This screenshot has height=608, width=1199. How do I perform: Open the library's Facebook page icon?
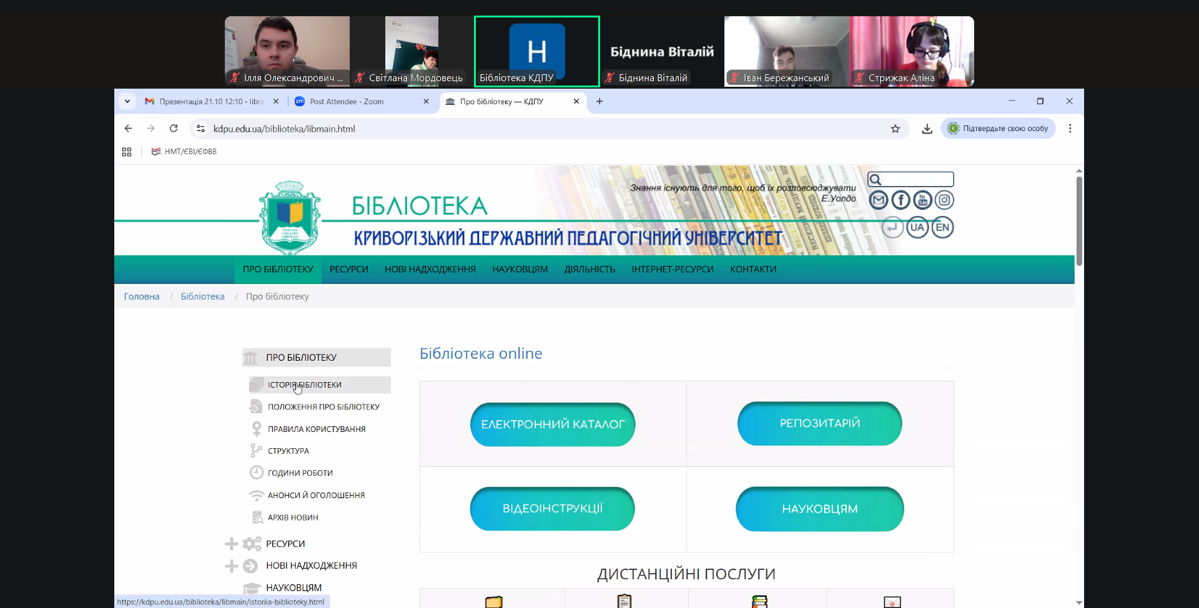[x=900, y=200]
